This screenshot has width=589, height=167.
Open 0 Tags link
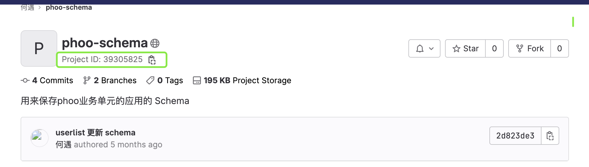coord(170,80)
